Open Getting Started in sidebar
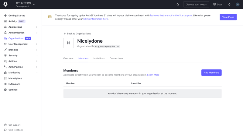 click(x=17, y=16)
